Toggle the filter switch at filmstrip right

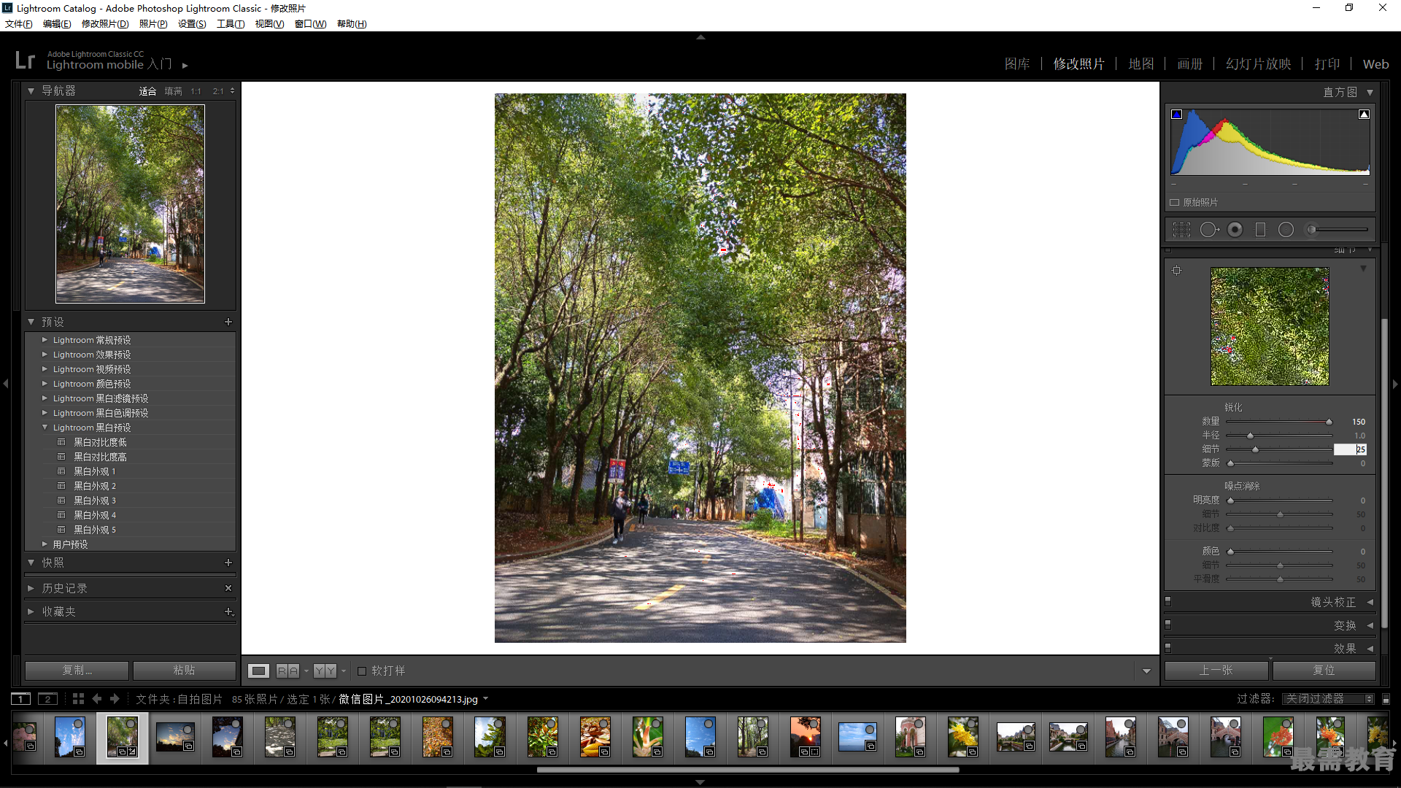point(1386,699)
